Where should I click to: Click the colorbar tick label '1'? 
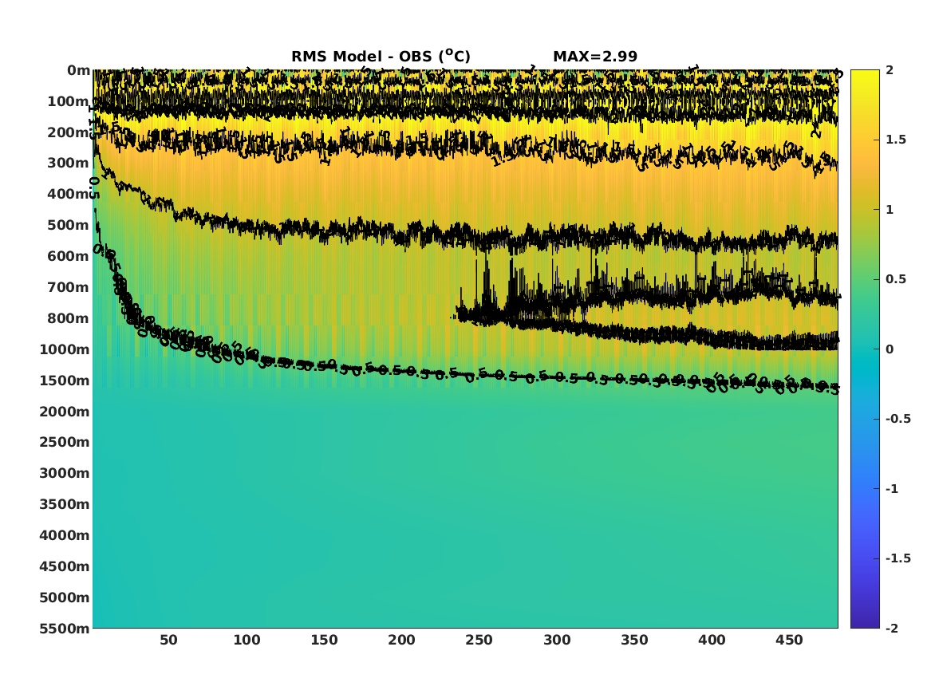(x=890, y=210)
